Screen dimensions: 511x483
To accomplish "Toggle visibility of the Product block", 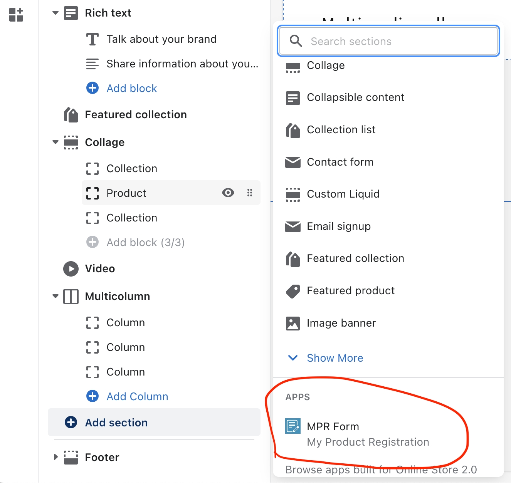I will tap(228, 193).
